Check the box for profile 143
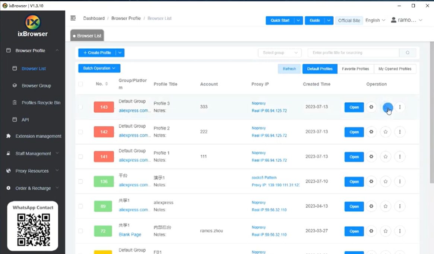434x254 pixels. coord(80,107)
